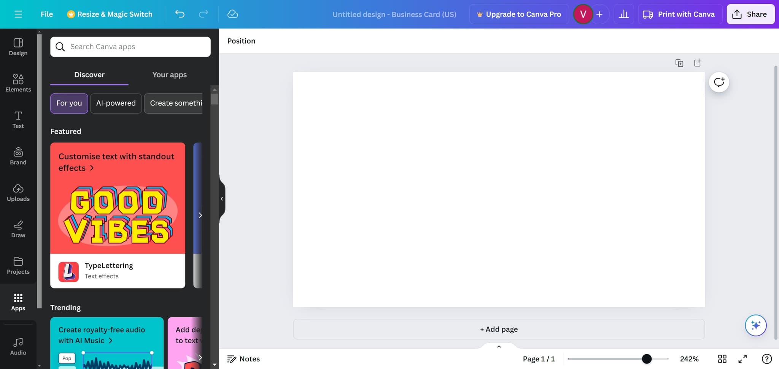Image resolution: width=779 pixels, height=369 pixels.
Task: Collapse the bottom page controls
Action: [499, 346]
